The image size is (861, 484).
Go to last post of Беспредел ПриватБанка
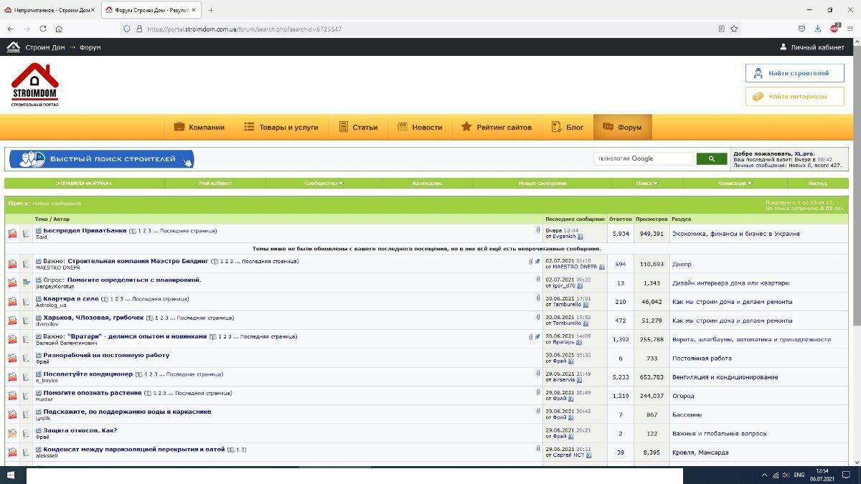[x=580, y=236]
